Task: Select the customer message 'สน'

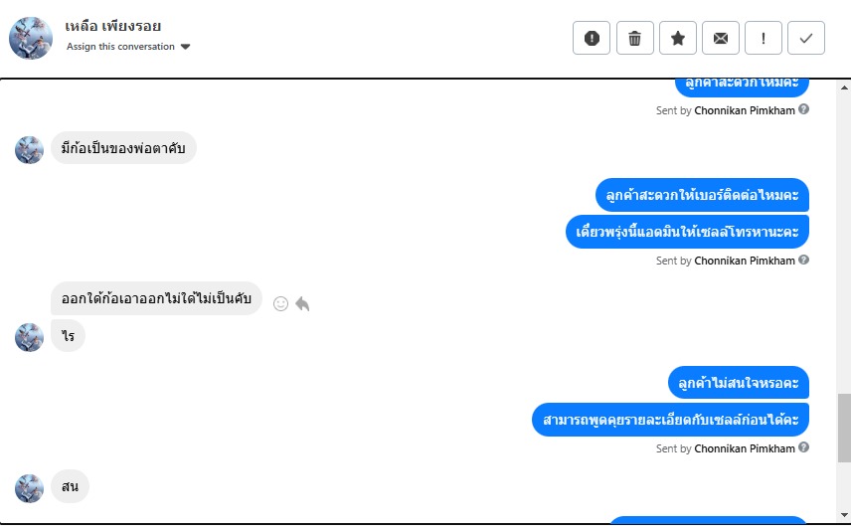Action: [70, 486]
